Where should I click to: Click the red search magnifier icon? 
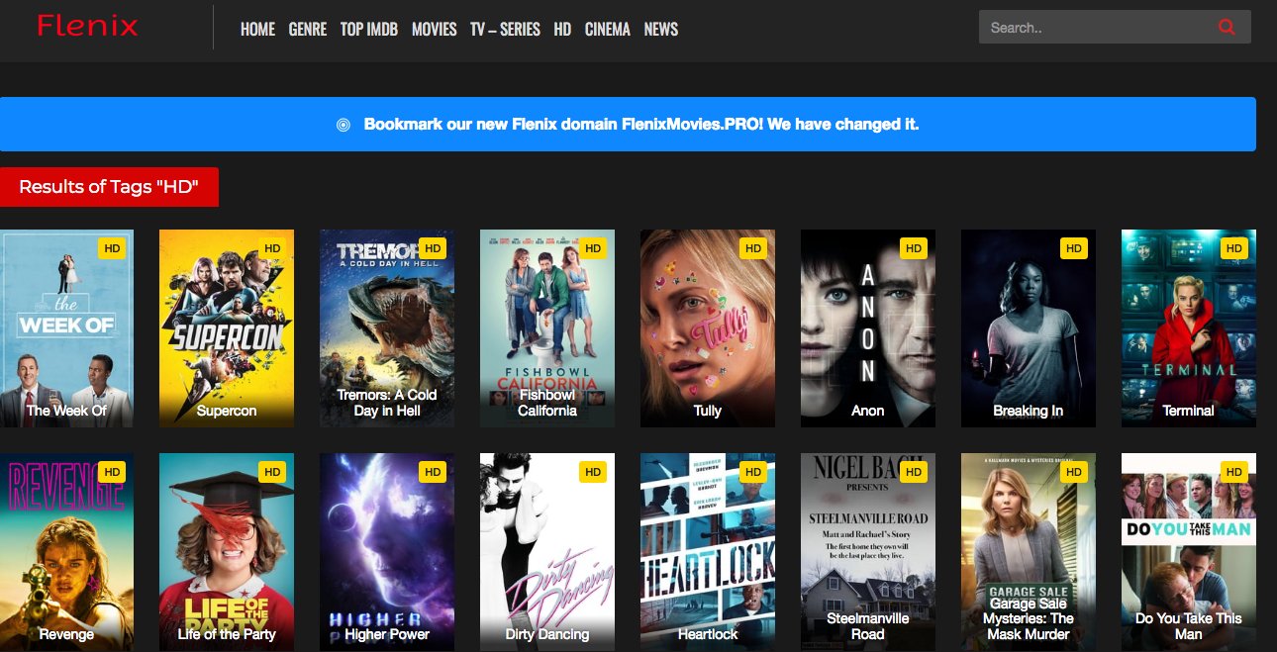(1228, 28)
